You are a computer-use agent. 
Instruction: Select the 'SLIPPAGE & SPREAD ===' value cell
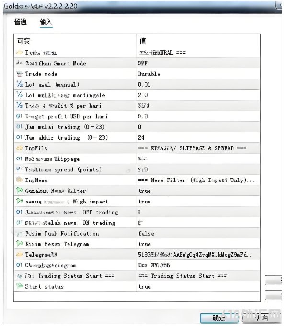[x=198, y=148]
